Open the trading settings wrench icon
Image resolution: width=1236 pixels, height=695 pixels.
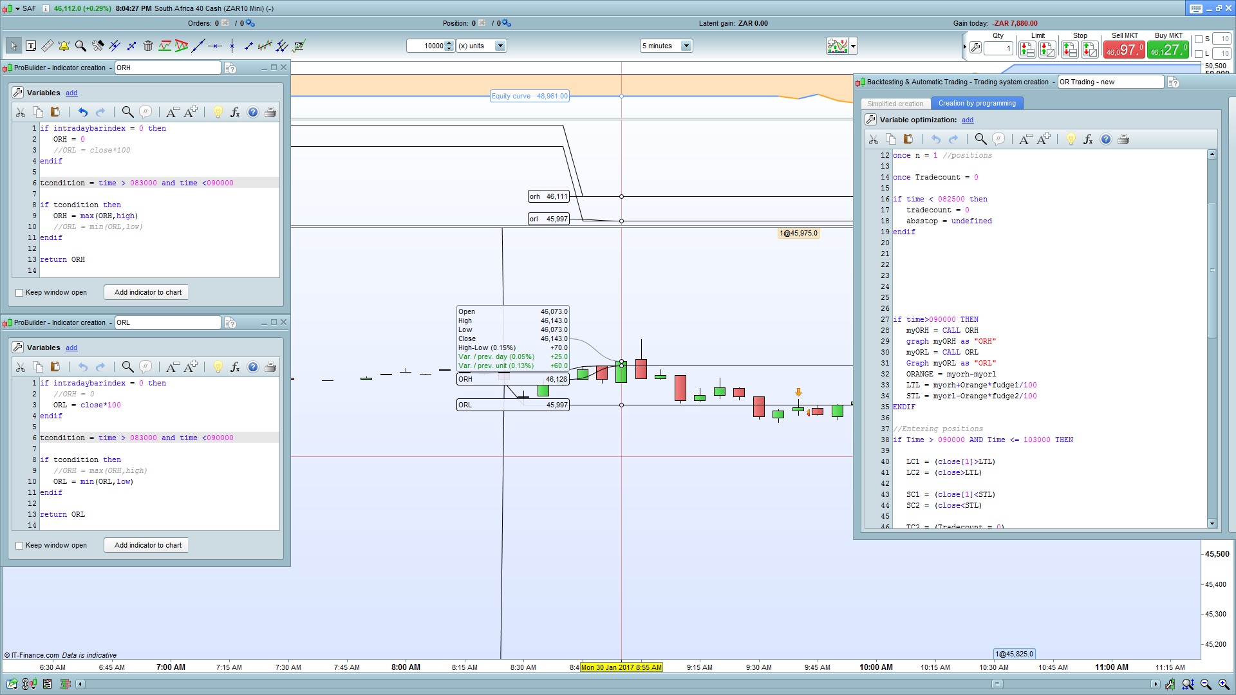[975, 48]
